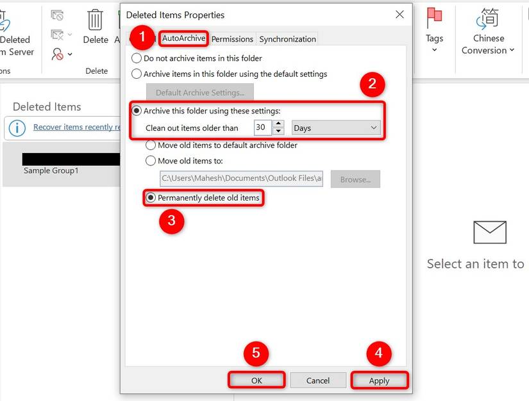The height and width of the screenshot is (401, 529).
Task: Increase days with the spinner up arrow
Action: (278, 124)
